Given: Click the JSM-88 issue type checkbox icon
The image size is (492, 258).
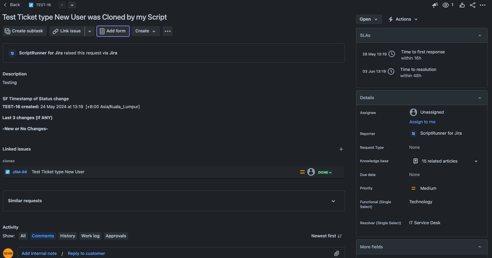Looking at the screenshot, I should 7,172.
